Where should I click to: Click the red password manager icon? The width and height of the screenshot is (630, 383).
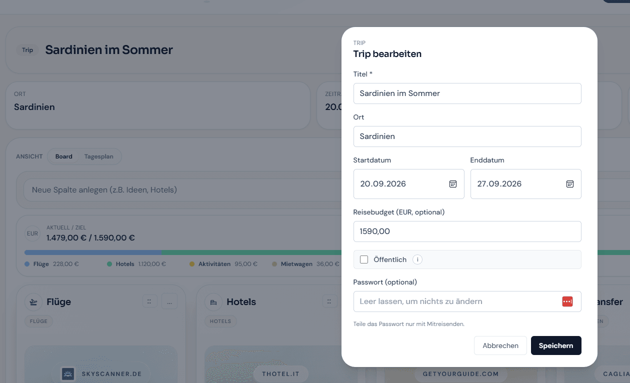tap(567, 301)
